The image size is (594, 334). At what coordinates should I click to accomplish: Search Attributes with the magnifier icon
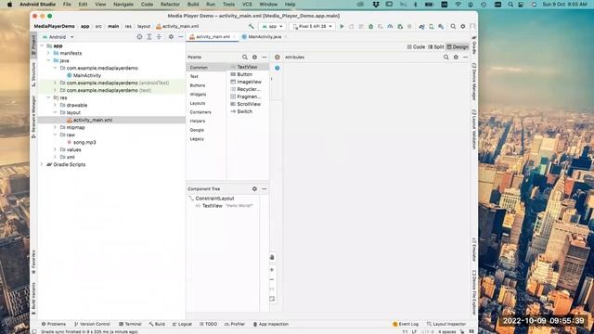[x=445, y=58]
